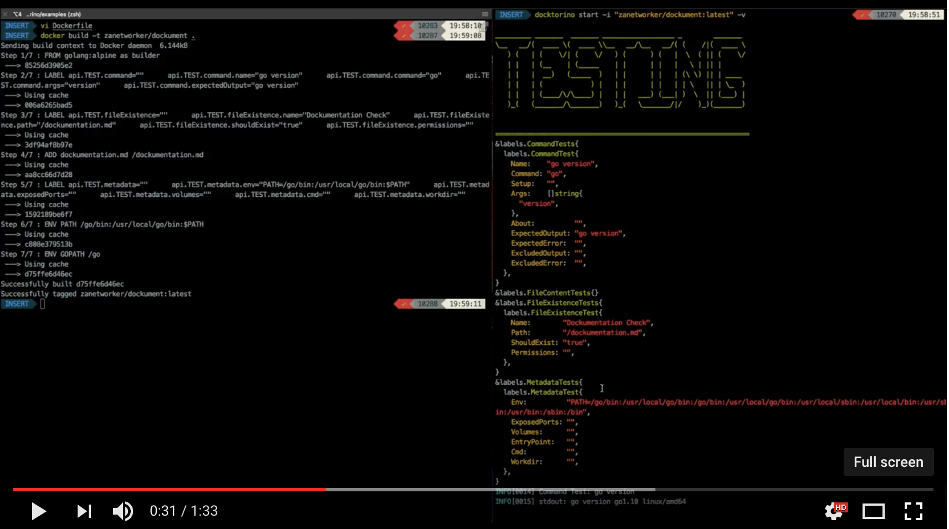Click the Play button
The image size is (949, 529).
click(38, 511)
